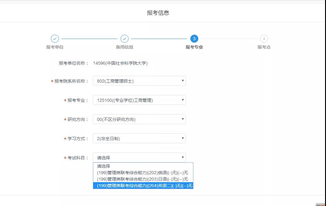326x206 pixels.
Task: Collapse the 考试科目 dropdown field
Action: 139,158
